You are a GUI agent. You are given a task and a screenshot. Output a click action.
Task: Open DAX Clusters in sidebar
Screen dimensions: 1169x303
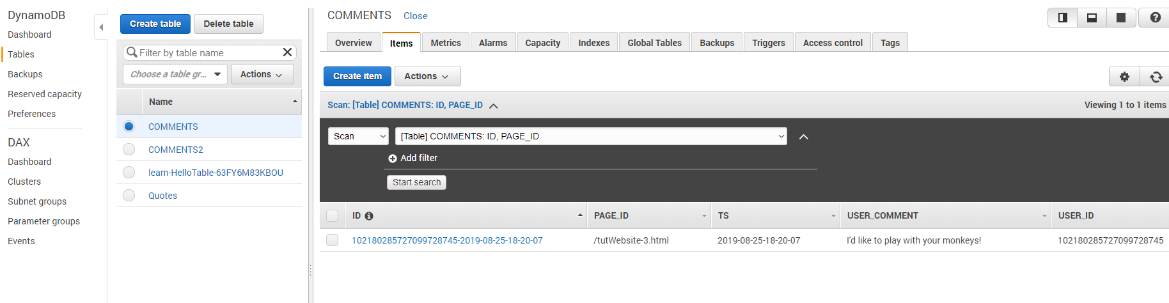point(24,182)
